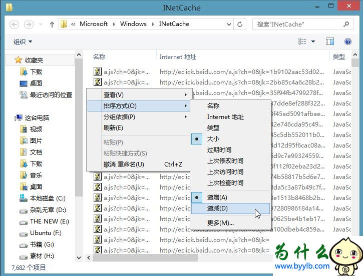This screenshot has height=276, width=363.
Task: Open the 组织 dropdown menu
Action: pyautogui.click(x=23, y=42)
